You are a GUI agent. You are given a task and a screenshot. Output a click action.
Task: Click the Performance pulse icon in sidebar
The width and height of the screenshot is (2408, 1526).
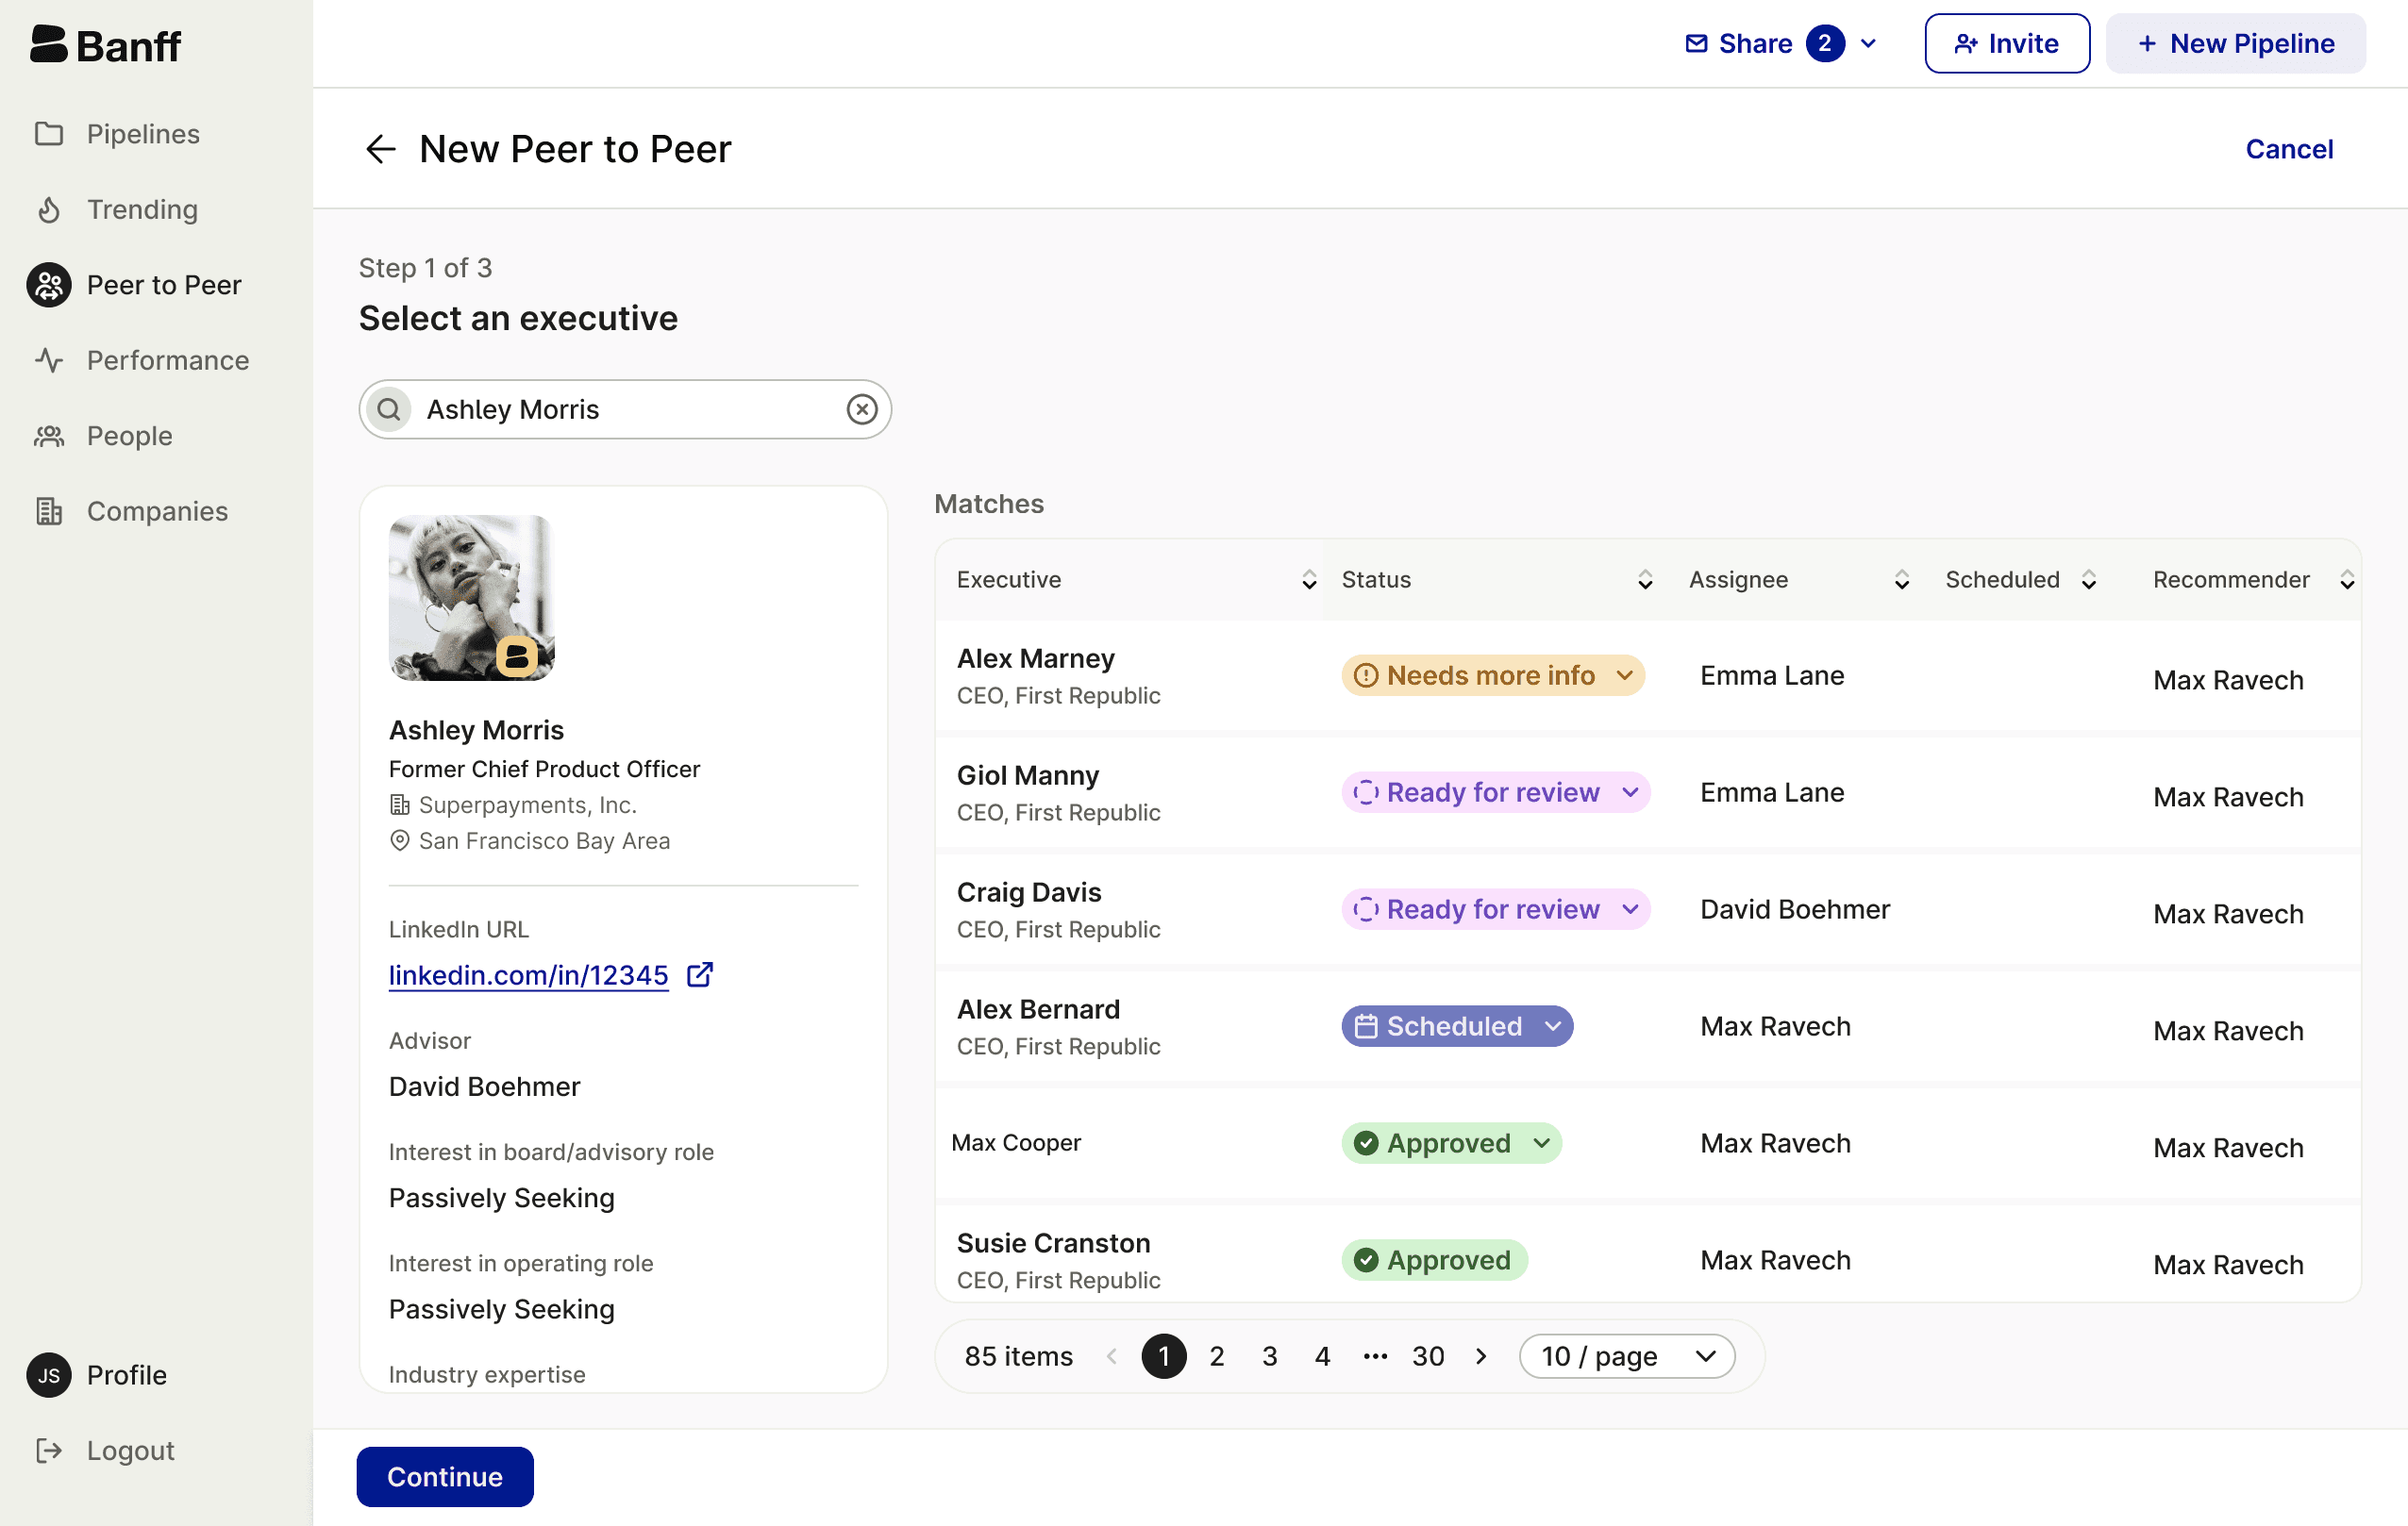pyautogui.click(x=49, y=361)
